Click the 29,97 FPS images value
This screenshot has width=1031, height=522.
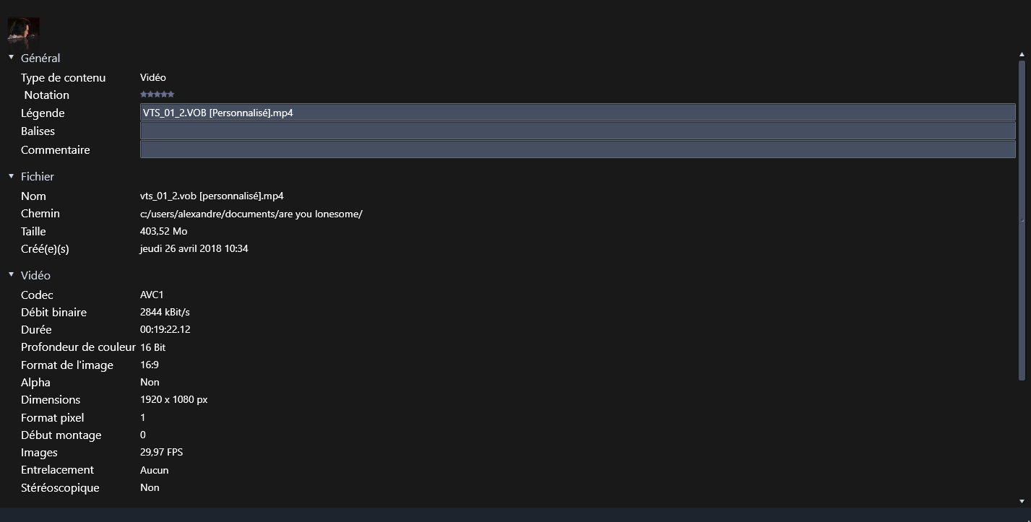(161, 452)
